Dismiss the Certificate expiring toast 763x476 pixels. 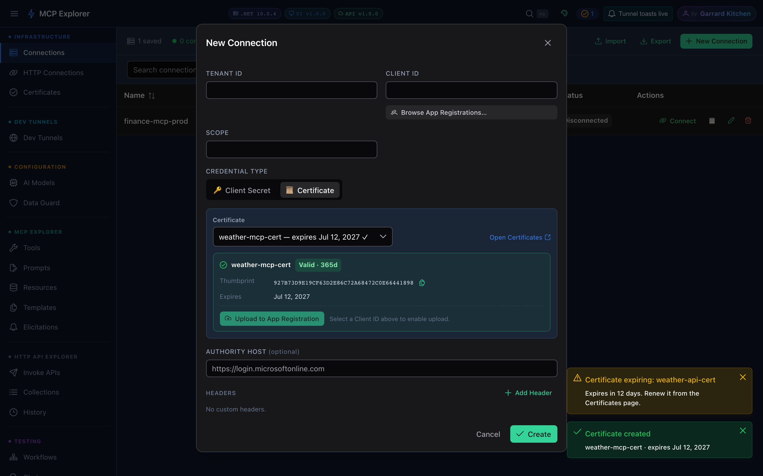point(743,377)
